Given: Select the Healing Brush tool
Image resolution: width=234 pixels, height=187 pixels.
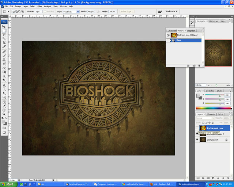Looking at the screenshot, I should [4, 52].
